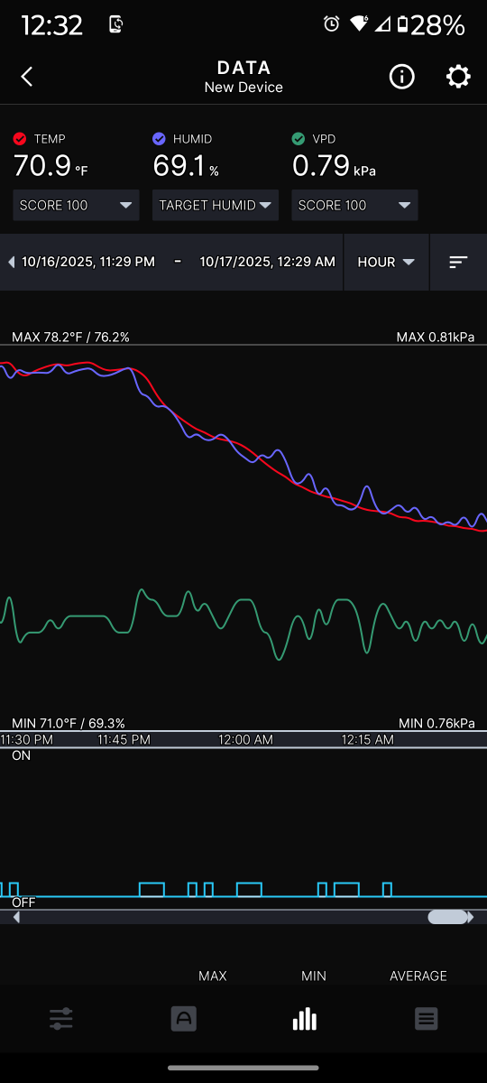Expand the TEMP SCORE 100 dropdown
Viewport: 487px width, 1083px height.
[x=76, y=205]
